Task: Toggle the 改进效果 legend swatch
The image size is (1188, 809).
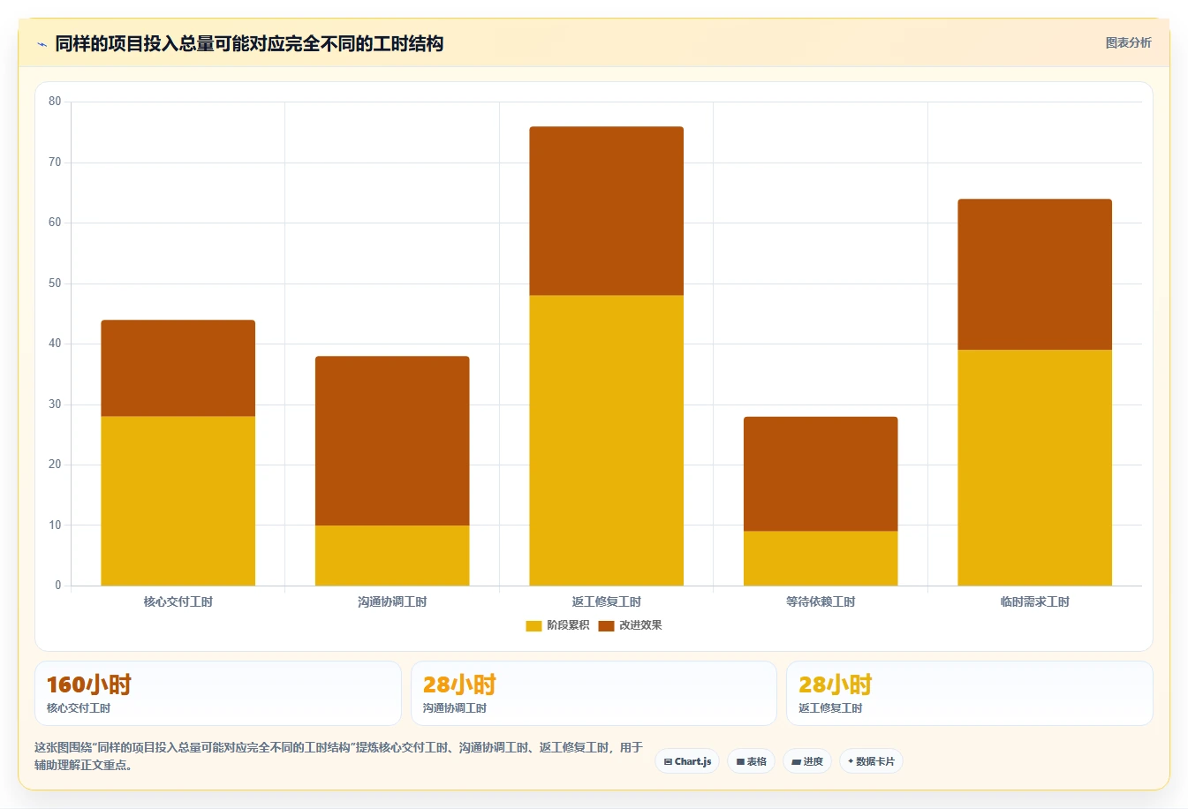Action: coord(606,626)
